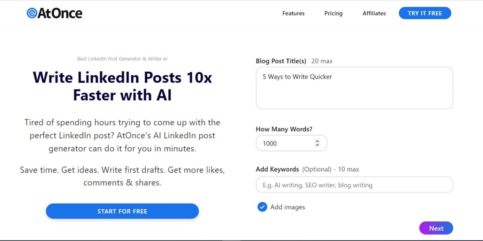Click the TRY IT FREE button
483x241 pixels.
tap(425, 13)
